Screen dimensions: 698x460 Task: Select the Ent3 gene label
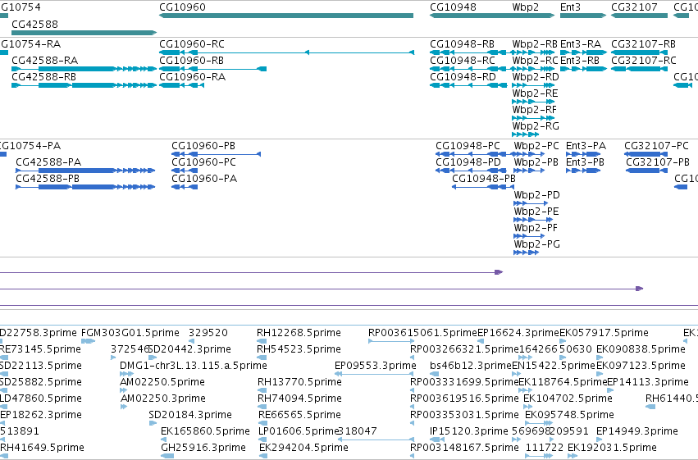570,7
